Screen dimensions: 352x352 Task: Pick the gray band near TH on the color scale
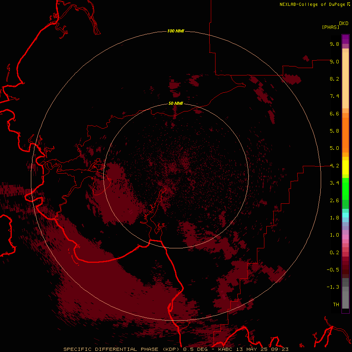(x=345, y=301)
